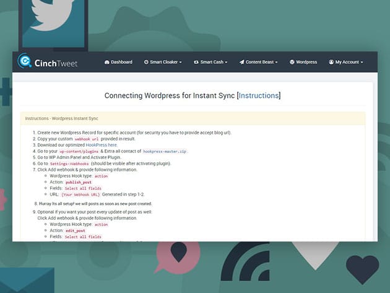Click the Instructions link in the heading
Viewport: 390px width, 293px height.
click(259, 95)
